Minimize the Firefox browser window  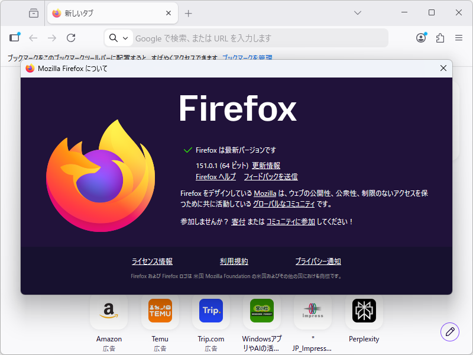click(404, 12)
